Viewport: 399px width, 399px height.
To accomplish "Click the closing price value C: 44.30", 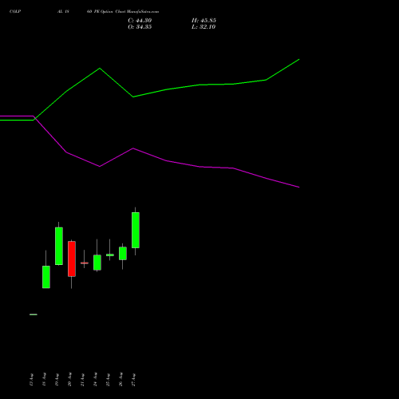I will point(140,21).
